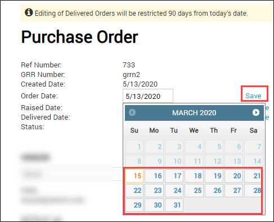
Task: Click the Su weekday header
Action: 134,130
